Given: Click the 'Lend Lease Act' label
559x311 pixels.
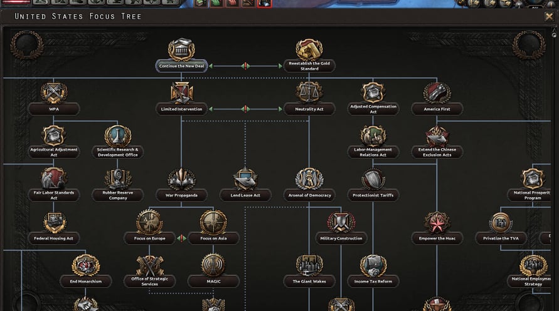Looking at the screenshot, I should [x=245, y=195].
